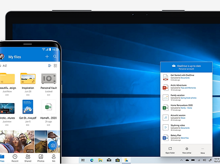220x165 pixels.
Task: Open Task View on the taskbar
Action: click(83, 160)
